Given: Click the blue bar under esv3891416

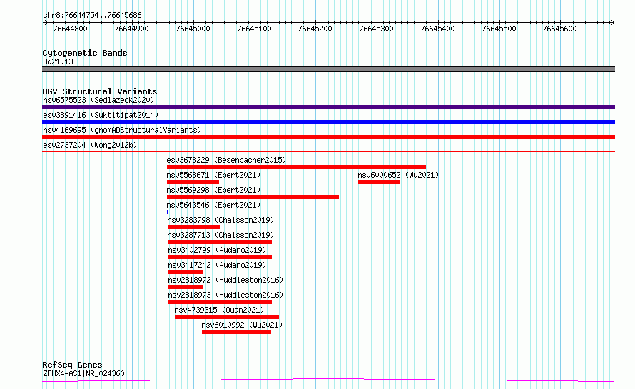Looking at the screenshot, I should 328,122.
